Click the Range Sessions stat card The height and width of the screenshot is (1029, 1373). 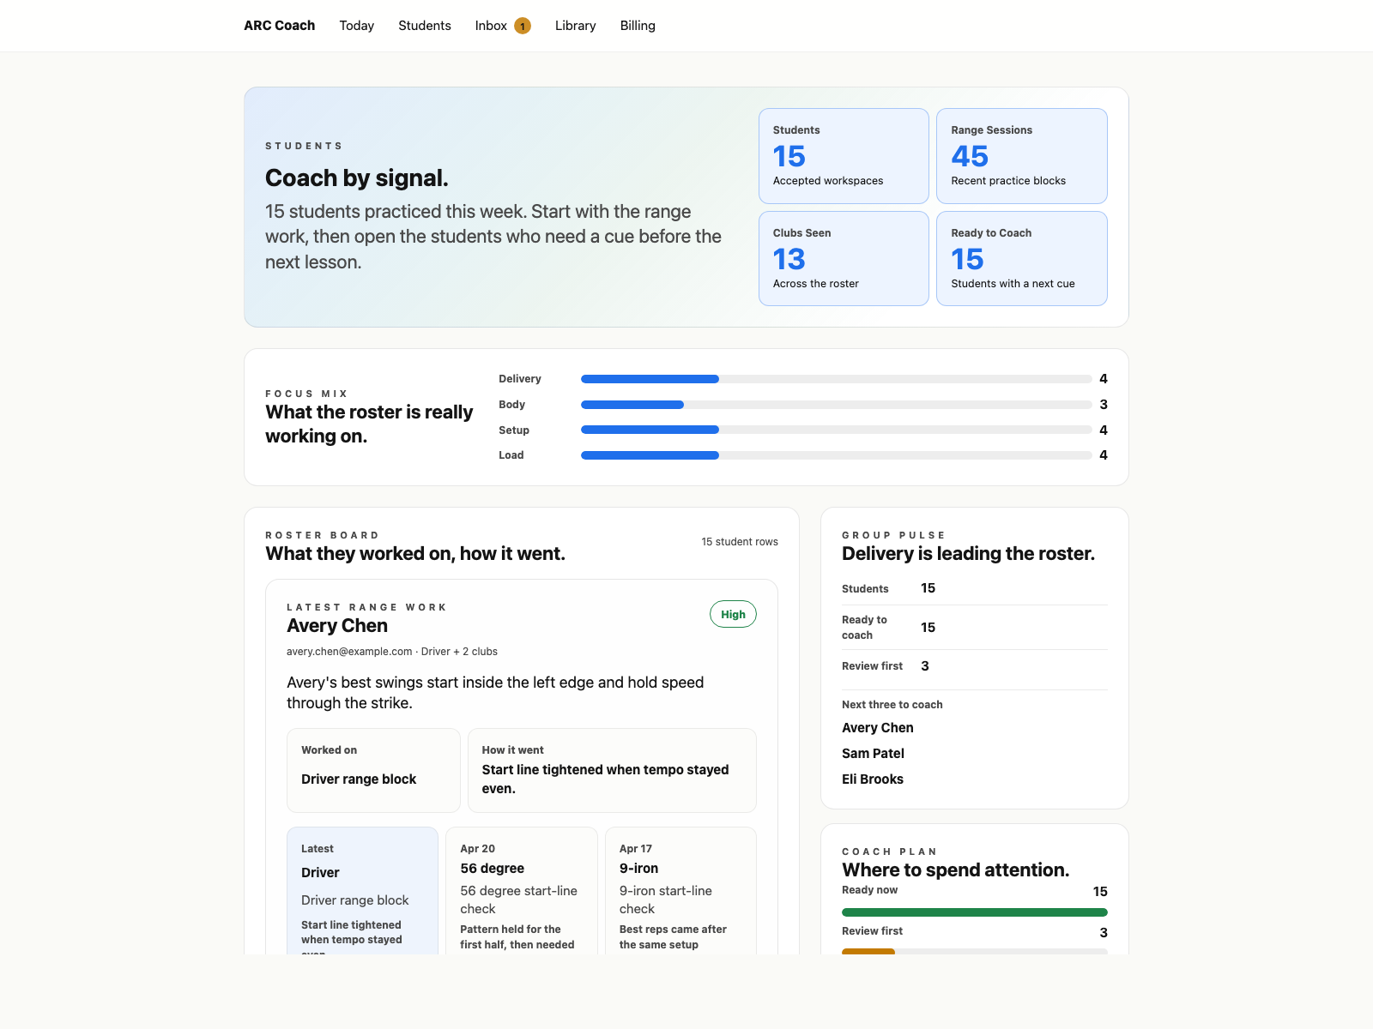1021,155
